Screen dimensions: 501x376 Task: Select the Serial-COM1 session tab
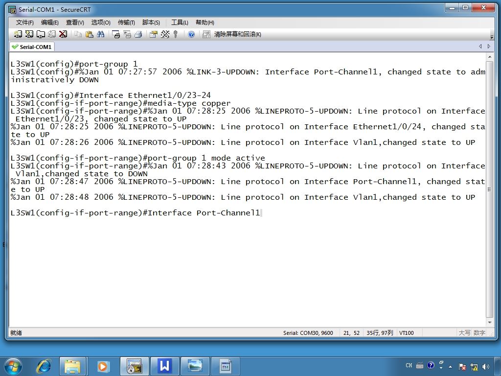(32, 47)
